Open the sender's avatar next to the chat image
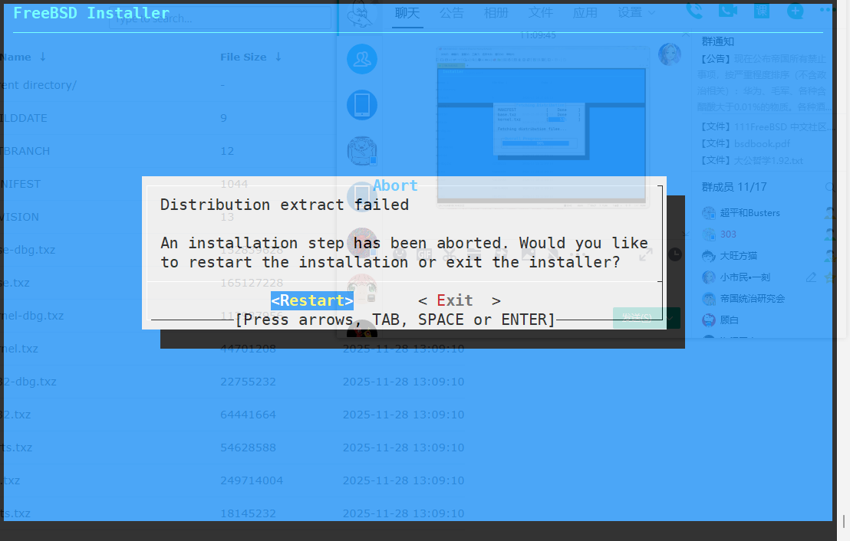Image resolution: width=850 pixels, height=541 pixels. click(670, 54)
